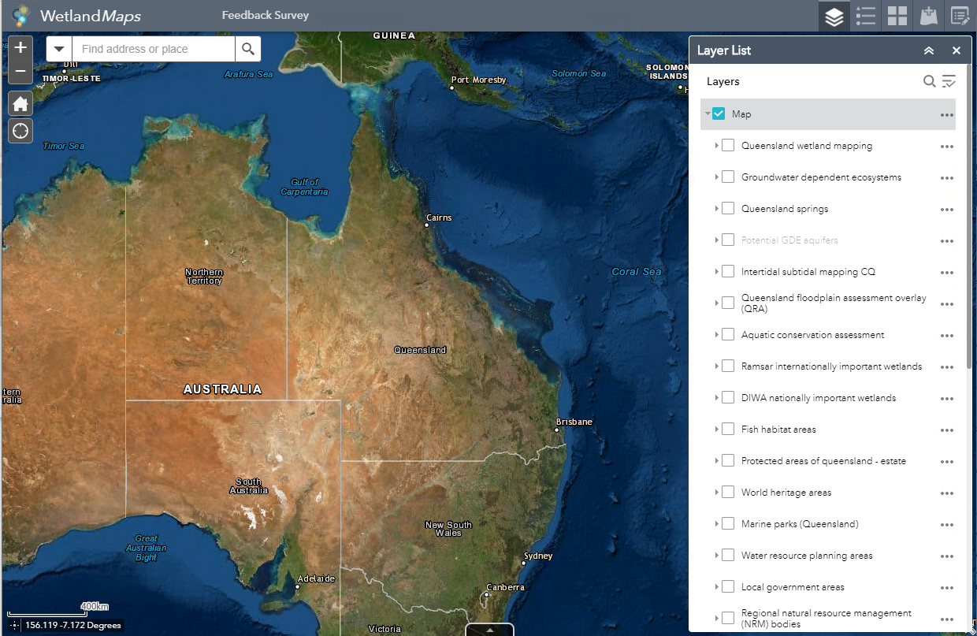Image resolution: width=977 pixels, height=636 pixels.
Task: Expand the Groundwater dependent ecosystems layer
Action: tap(716, 177)
